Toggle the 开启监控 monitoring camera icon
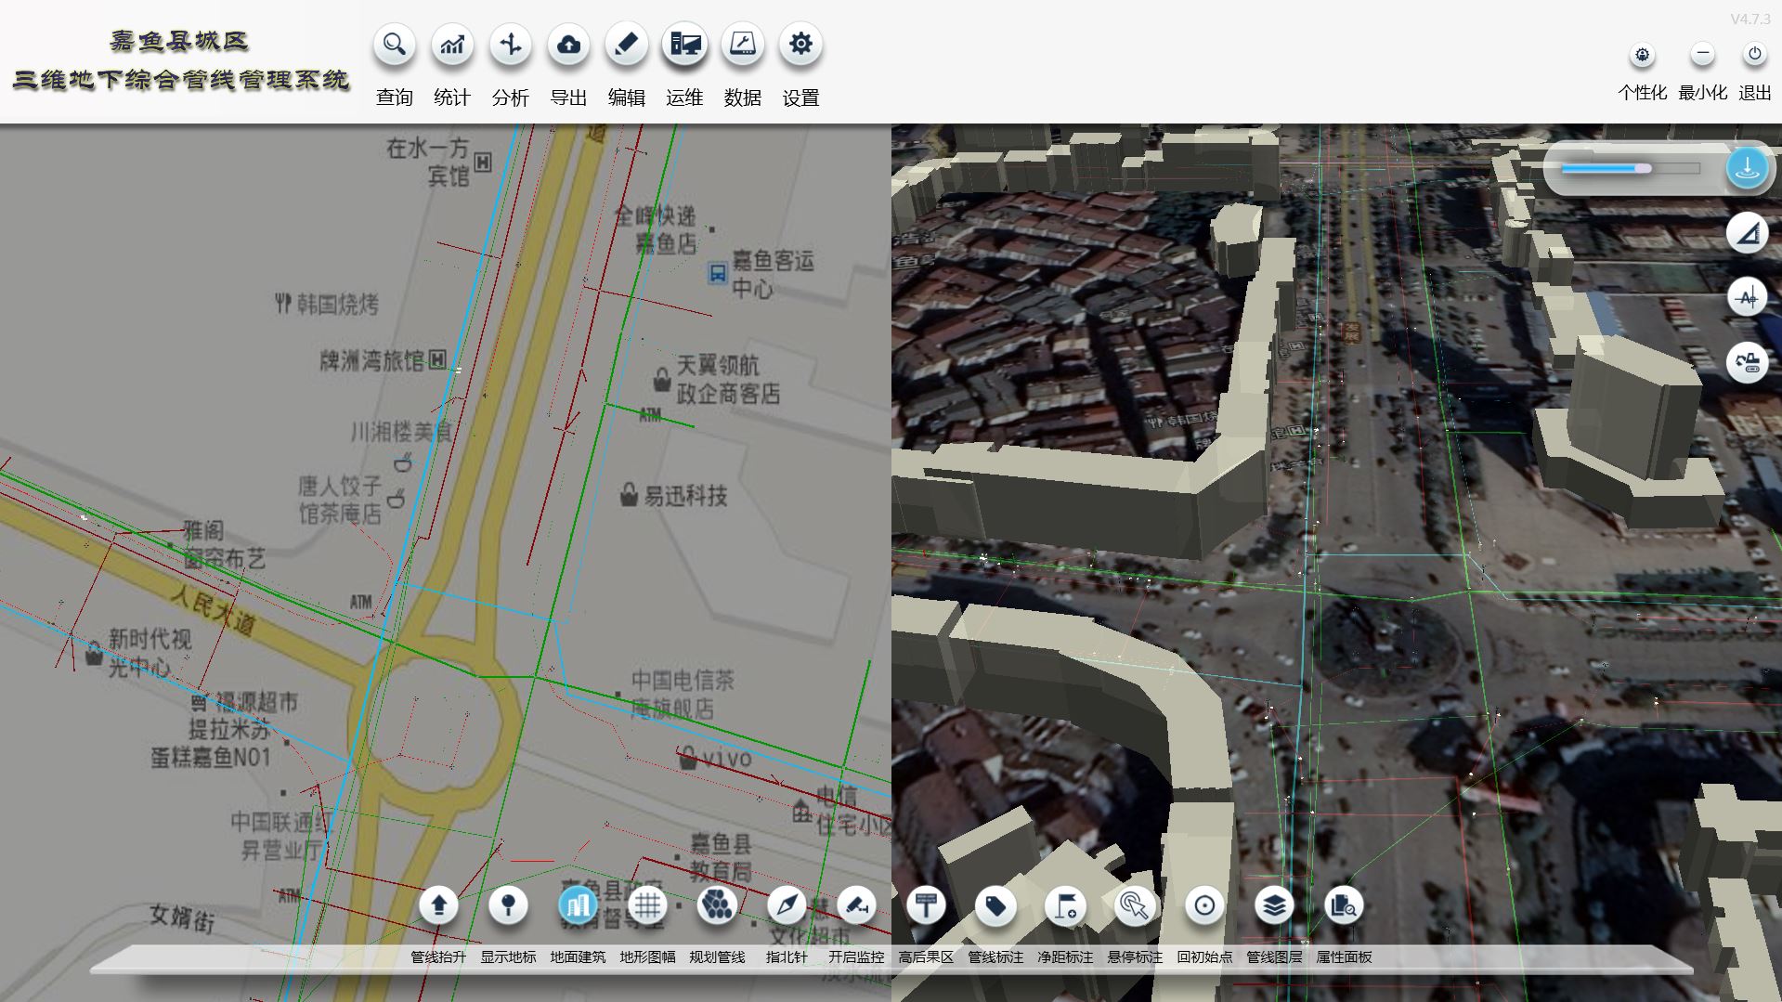 (856, 905)
